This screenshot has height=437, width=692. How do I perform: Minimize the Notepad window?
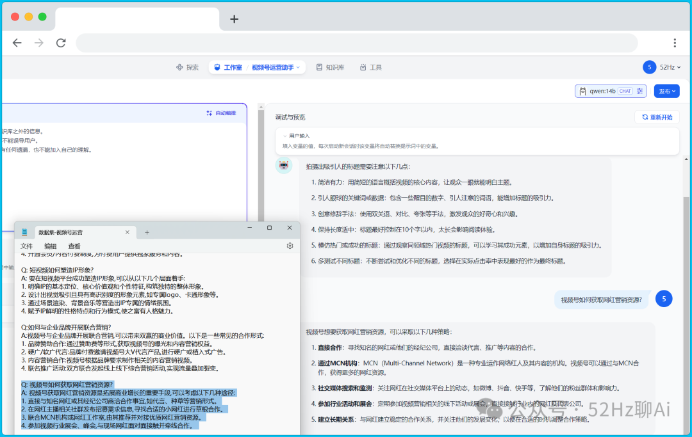click(x=250, y=228)
